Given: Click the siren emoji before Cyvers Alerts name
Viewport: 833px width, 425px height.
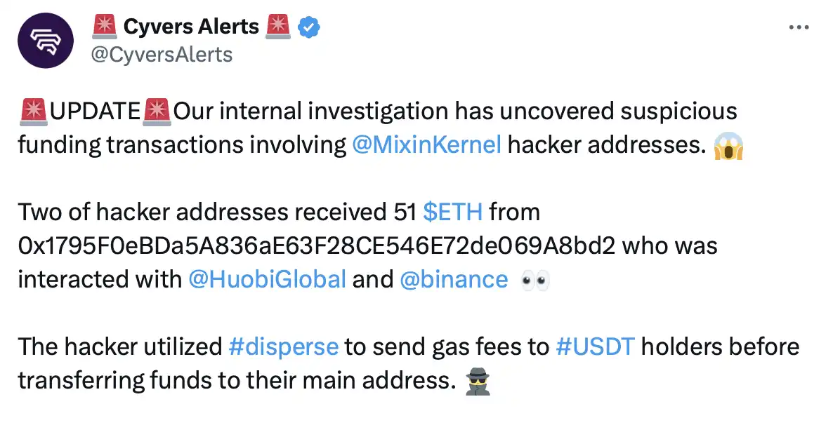Looking at the screenshot, I should coord(104,27).
